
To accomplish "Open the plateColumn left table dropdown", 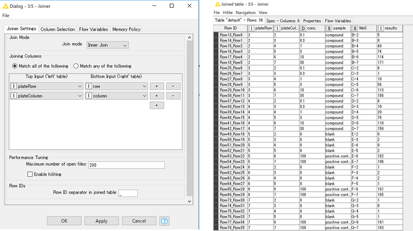I will pyautogui.click(x=47, y=96).
